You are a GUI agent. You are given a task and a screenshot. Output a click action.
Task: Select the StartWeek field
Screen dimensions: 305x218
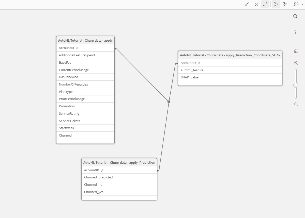point(85,128)
